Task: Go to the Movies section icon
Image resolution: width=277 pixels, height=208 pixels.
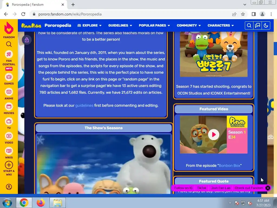Action: click(x=9, y=106)
